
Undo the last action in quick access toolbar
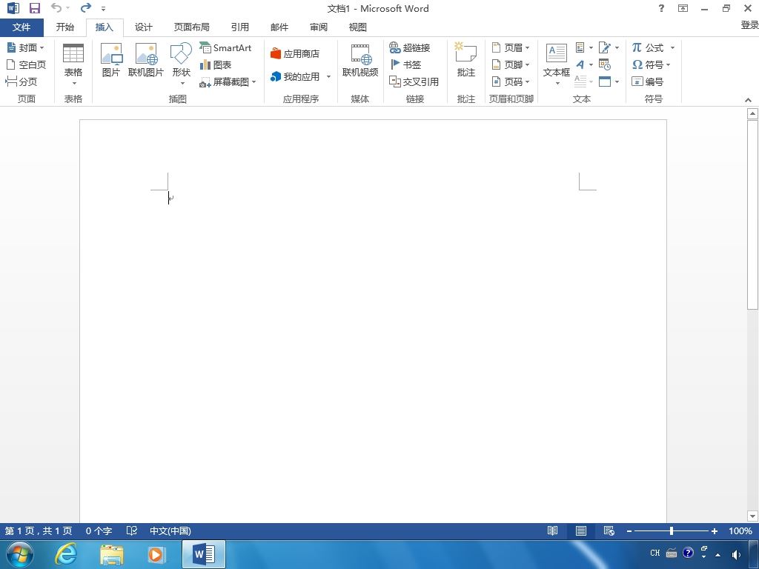56,7
